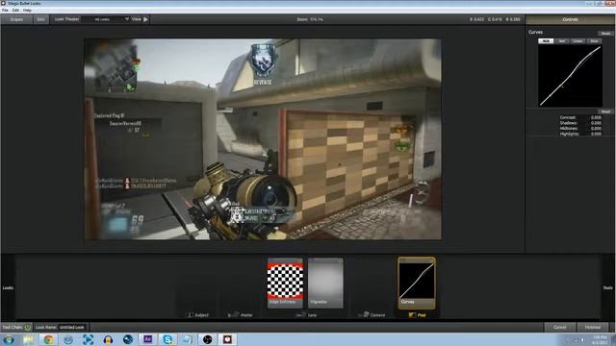Select the Subject tool chain section
Screen dimensions: 616x346
(197, 314)
